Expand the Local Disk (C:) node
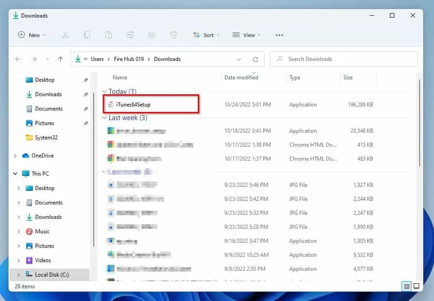The width and height of the screenshot is (434, 301). pyautogui.click(x=18, y=275)
